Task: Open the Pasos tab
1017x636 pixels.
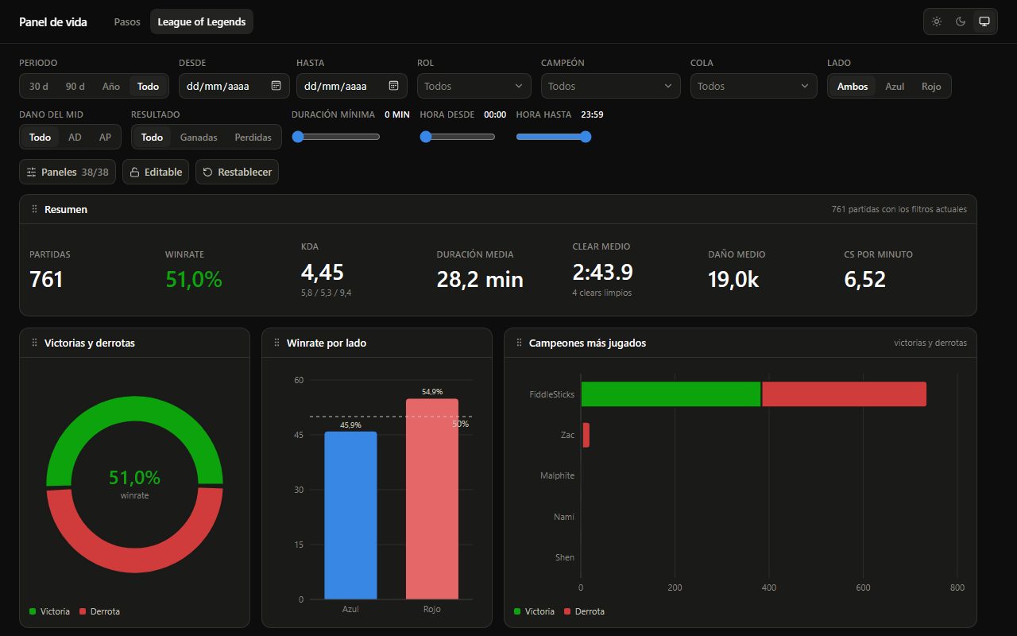Action: [127, 21]
